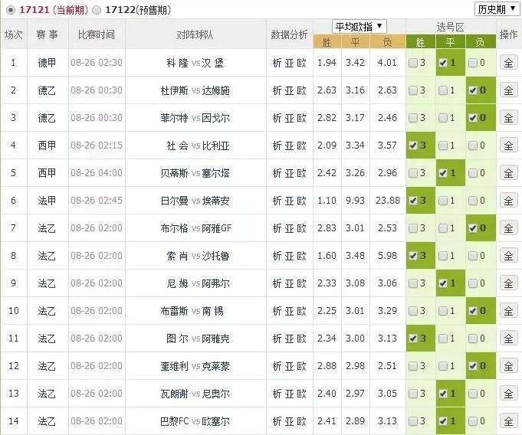522x435 pixels.
Task: Select the 17122 presale period radio button
Action: (x=97, y=10)
